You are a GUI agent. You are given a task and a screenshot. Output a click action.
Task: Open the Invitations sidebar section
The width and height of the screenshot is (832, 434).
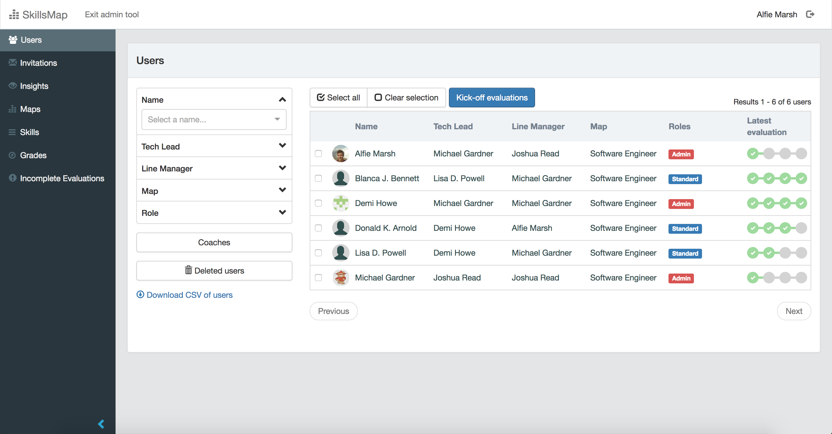point(38,63)
